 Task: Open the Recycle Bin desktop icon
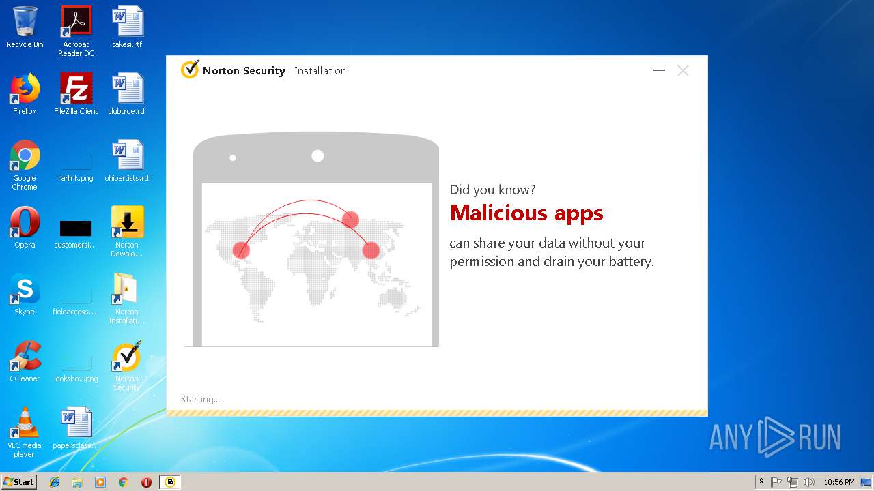point(25,27)
